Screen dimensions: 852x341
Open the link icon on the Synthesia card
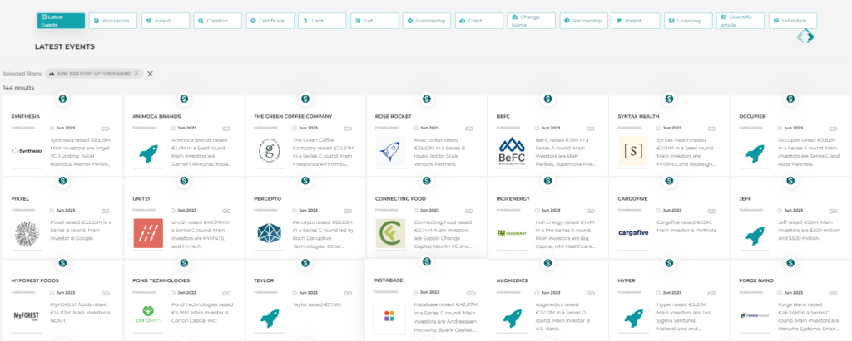(106, 129)
